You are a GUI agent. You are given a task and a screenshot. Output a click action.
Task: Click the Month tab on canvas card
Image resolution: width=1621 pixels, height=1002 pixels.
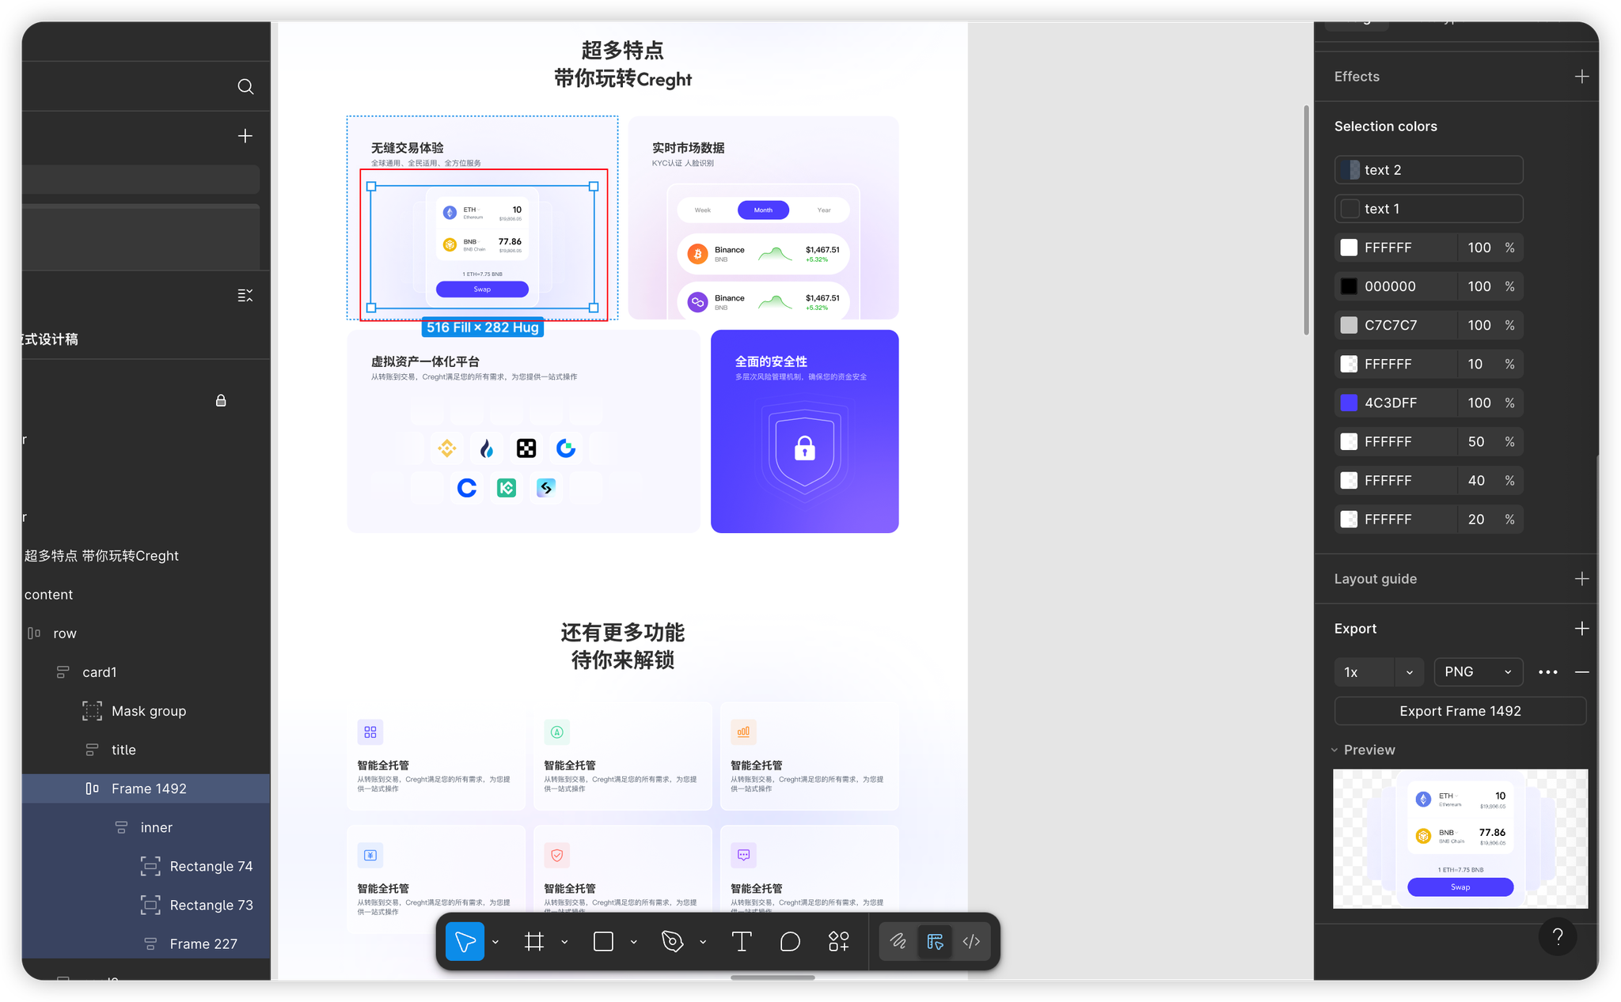tap(763, 210)
